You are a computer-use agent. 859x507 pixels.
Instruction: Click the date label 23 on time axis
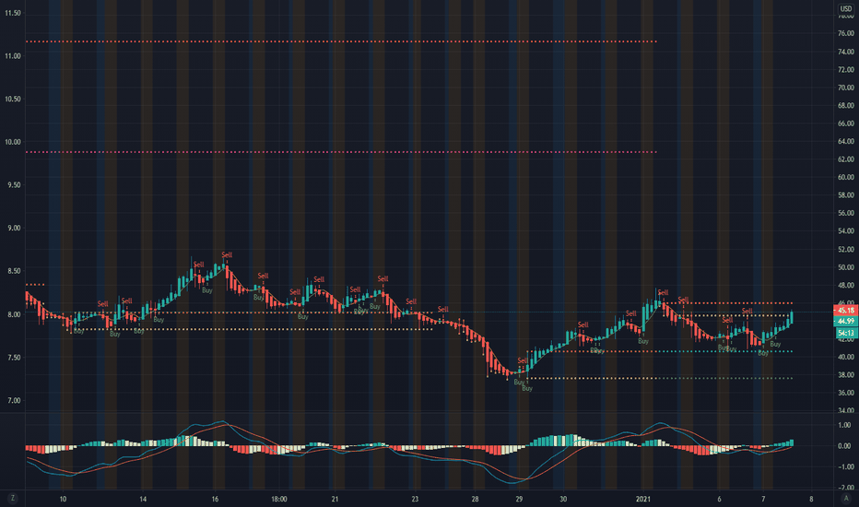(x=415, y=499)
